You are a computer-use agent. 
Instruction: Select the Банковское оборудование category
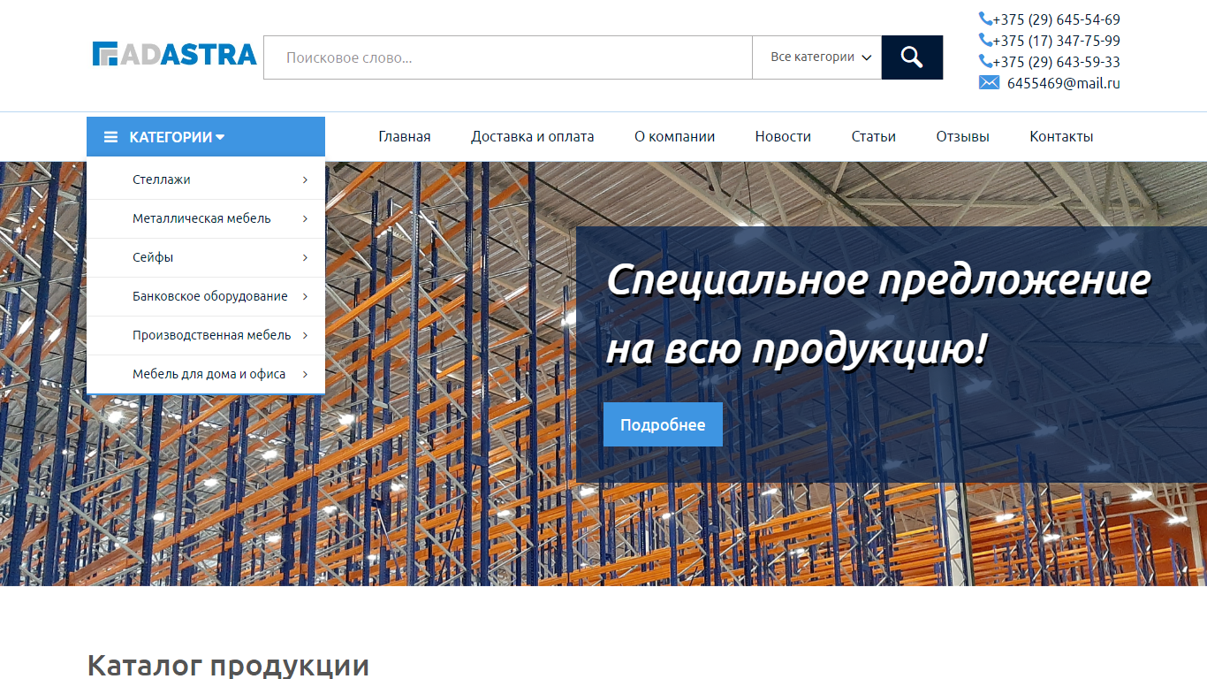click(210, 296)
